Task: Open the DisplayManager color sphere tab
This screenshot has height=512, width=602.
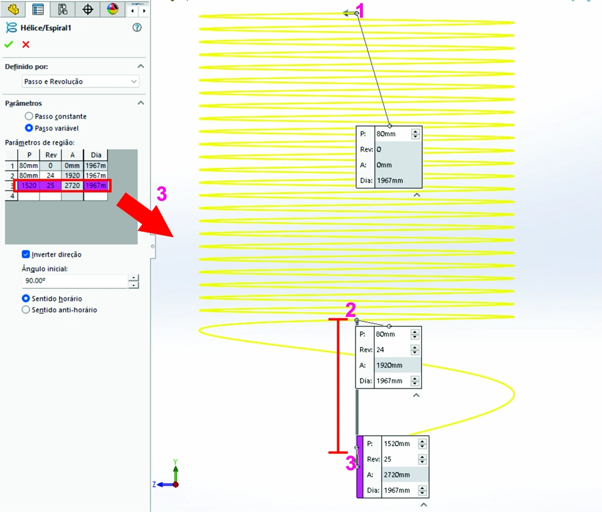Action: 112,9
